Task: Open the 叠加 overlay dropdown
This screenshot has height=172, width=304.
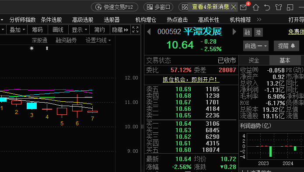Action: click(17, 30)
